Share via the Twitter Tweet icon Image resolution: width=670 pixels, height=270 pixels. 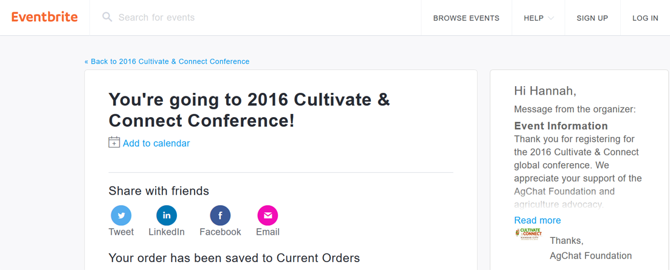pyautogui.click(x=122, y=215)
